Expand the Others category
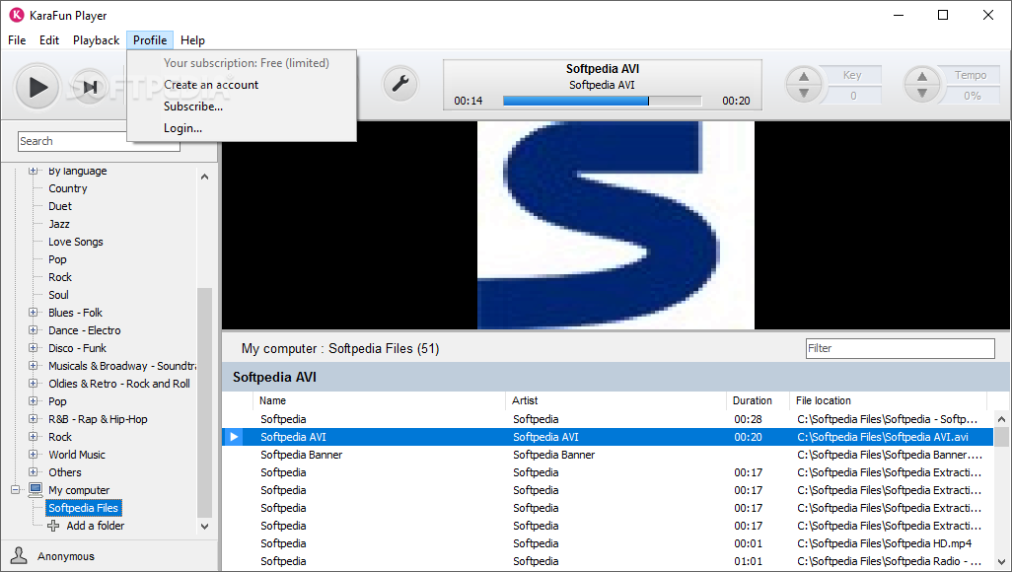 [33, 472]
